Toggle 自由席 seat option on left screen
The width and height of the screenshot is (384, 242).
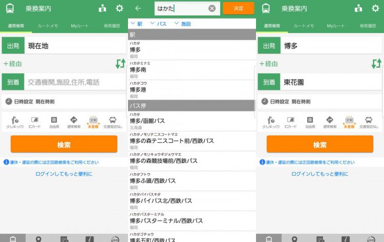point(54,122)
